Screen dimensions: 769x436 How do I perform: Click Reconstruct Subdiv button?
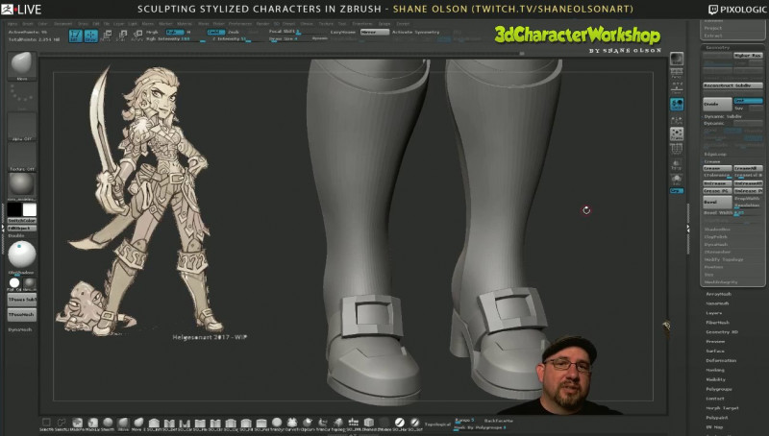tap(732, 85)
